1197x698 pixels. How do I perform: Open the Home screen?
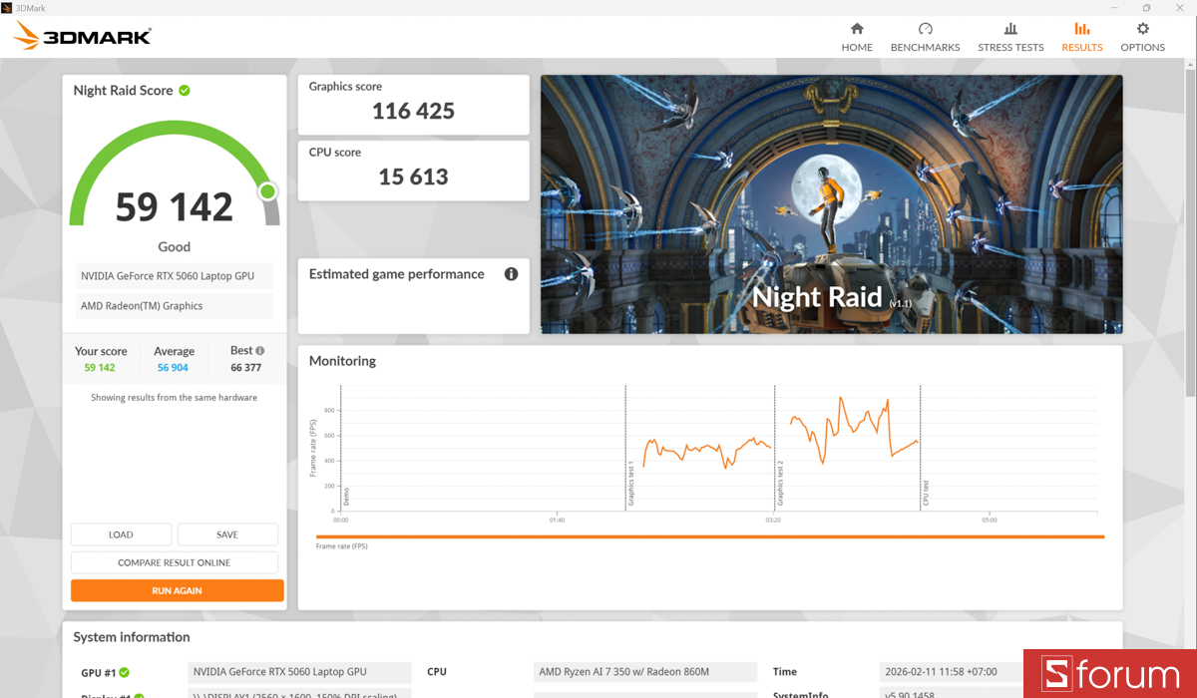(857, 37)
